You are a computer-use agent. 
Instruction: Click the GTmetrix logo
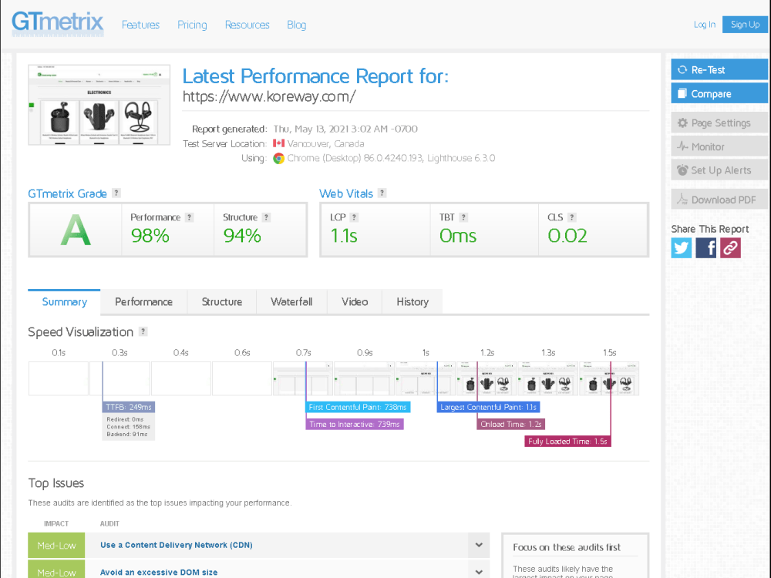click(x=58, y=22)
